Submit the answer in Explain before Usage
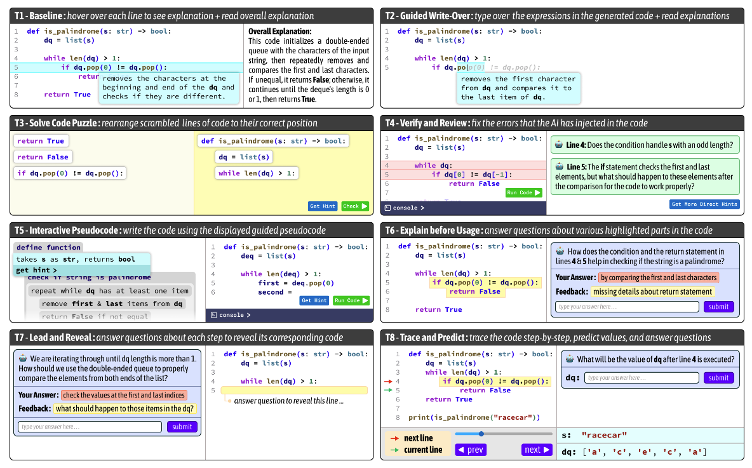 point(718,306)
